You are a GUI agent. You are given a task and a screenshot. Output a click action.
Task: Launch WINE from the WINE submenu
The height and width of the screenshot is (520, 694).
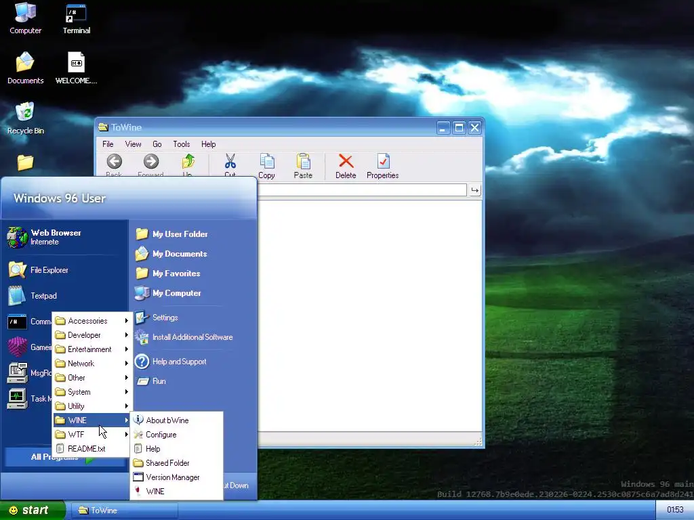(x=177, y=492)
